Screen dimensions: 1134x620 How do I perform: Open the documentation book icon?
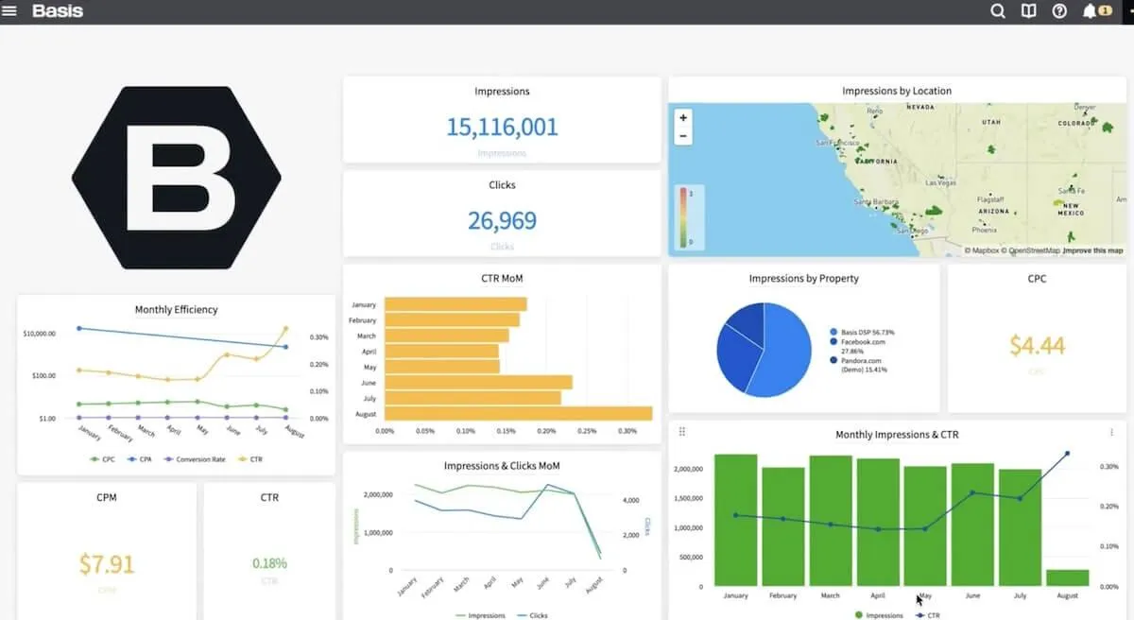[1029, 11]
